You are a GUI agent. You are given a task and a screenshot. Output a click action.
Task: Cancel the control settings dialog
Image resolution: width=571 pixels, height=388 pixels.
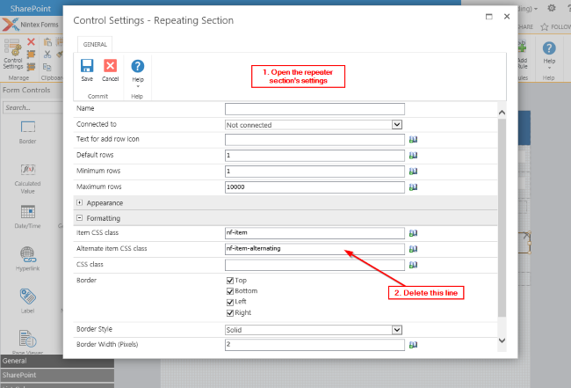tap(110, 70)
